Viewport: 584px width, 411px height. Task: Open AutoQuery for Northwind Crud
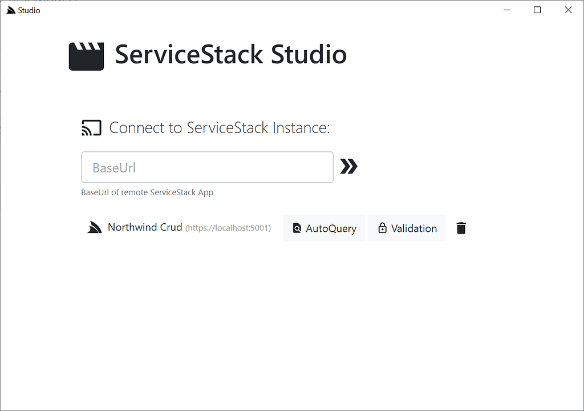coord(324,228)
